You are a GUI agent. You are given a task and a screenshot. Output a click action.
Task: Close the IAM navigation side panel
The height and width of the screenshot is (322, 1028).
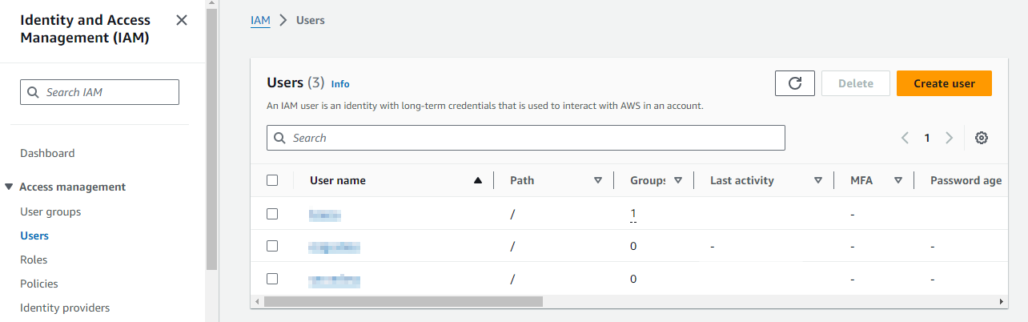(182, 20)
